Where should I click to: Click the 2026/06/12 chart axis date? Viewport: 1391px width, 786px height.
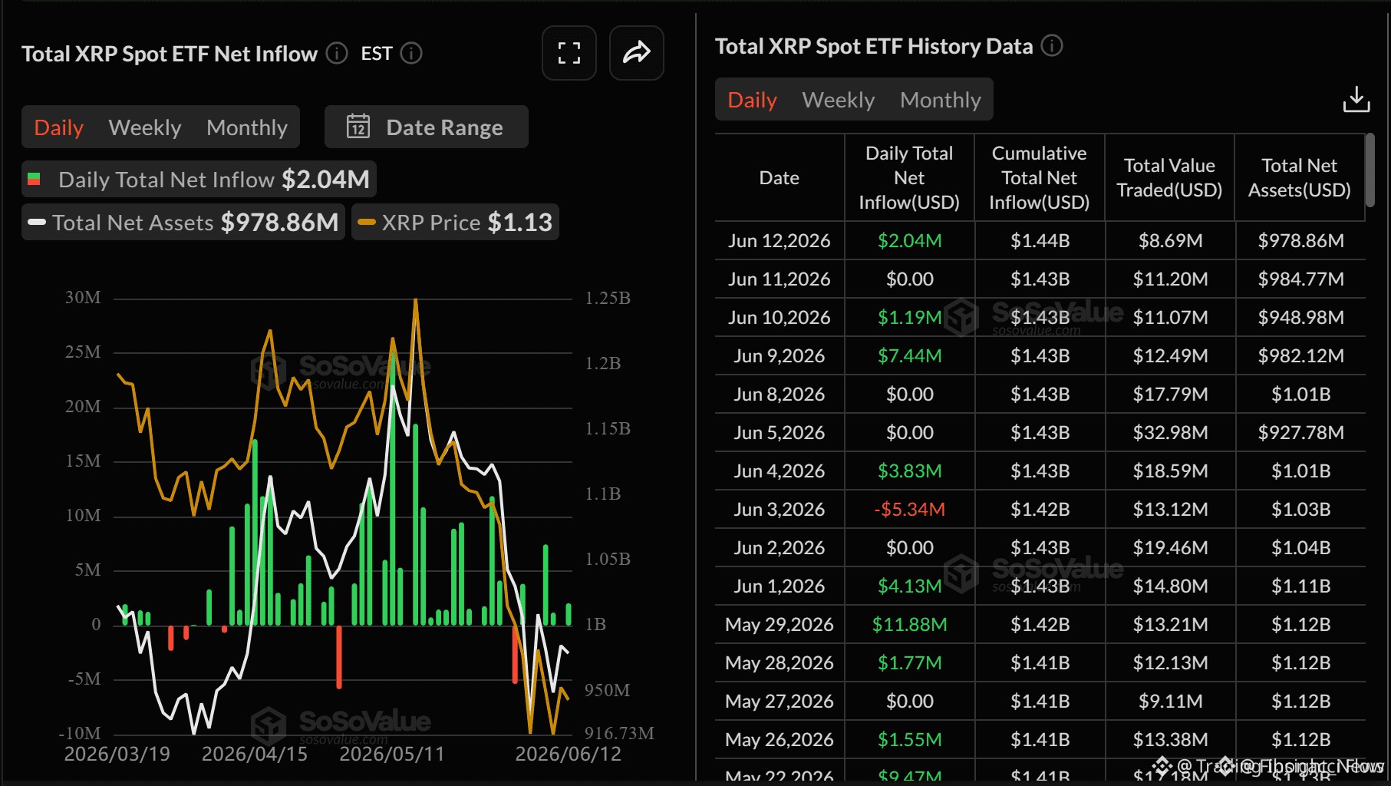569,754
